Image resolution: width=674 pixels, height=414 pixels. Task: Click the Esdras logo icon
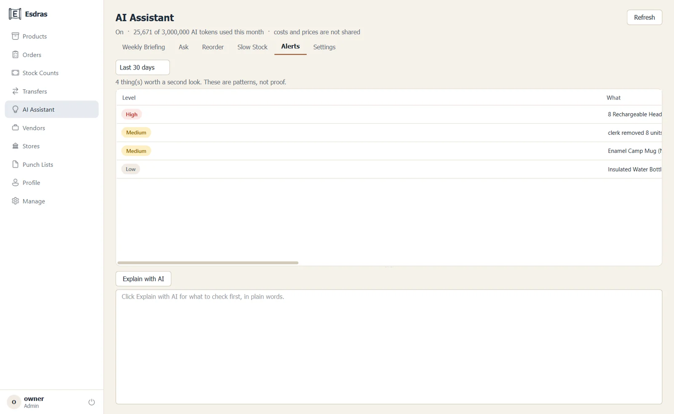tap(15, 14)
